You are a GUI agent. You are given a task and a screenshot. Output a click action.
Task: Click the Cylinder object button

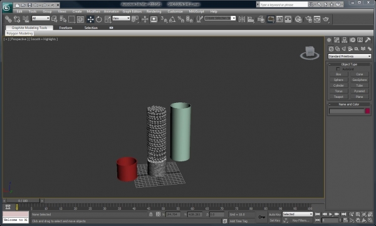(338, 85)
